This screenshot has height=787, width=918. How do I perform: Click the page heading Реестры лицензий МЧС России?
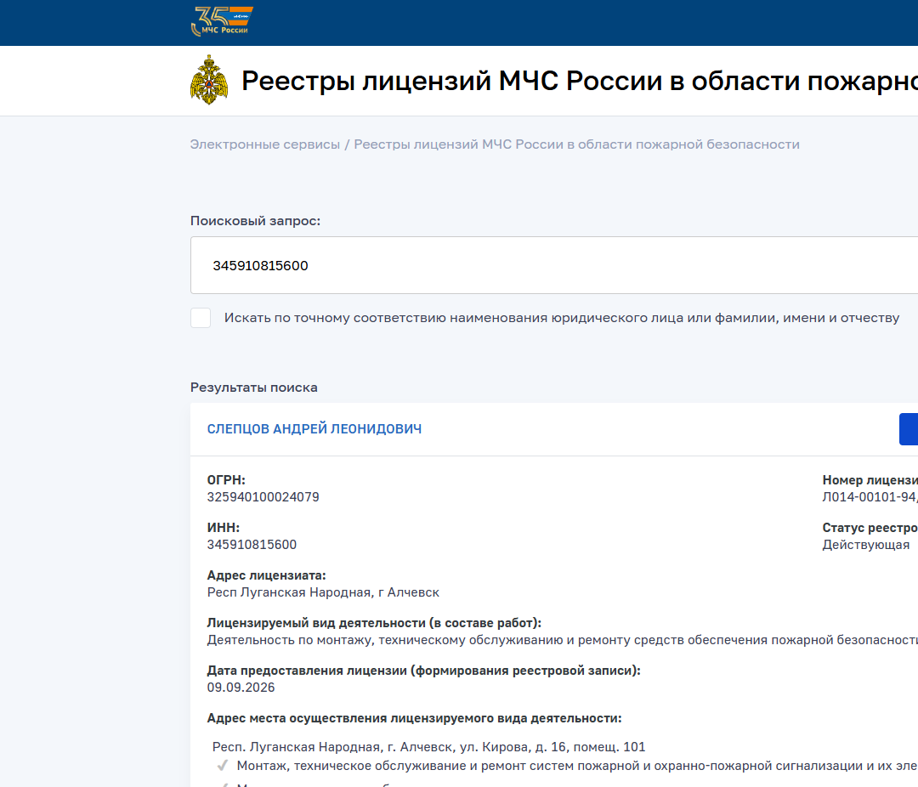point(580,81)
